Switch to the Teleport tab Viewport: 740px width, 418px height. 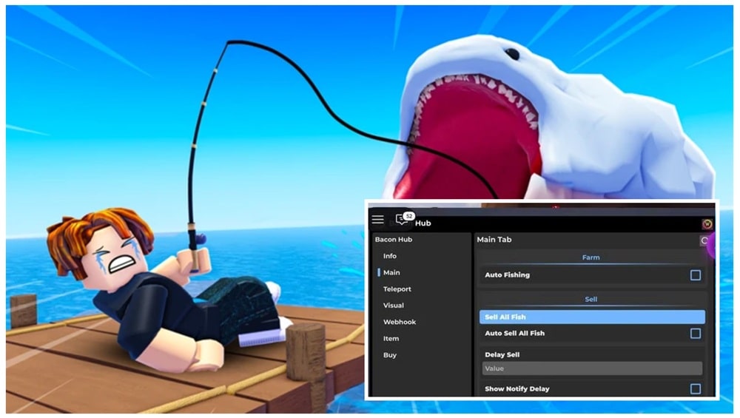[397, 289]
